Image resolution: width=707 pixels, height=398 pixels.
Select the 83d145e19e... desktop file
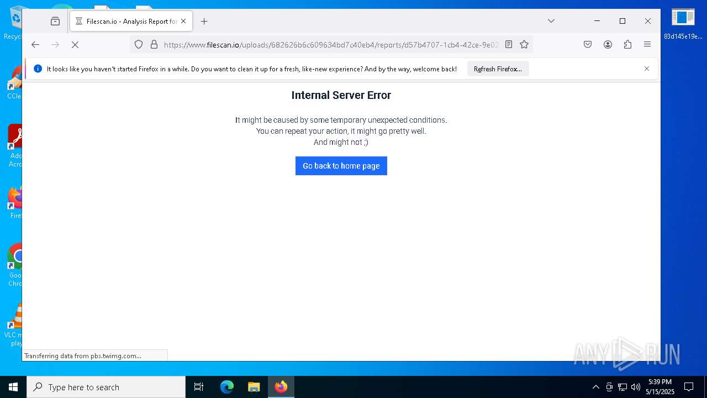[x=683, y=24]
